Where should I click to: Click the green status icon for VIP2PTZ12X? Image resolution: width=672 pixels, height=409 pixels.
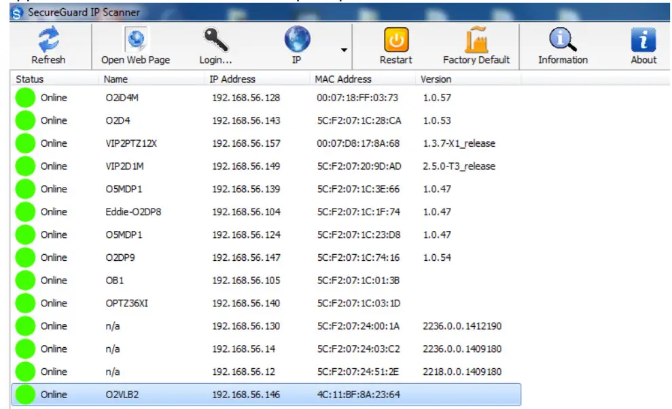(x=25, y=143)
